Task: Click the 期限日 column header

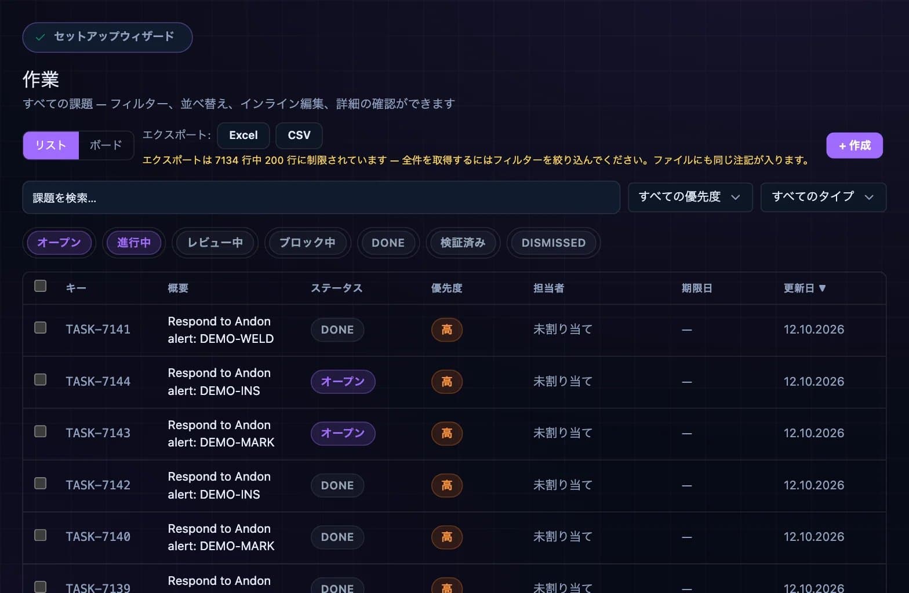Action: (x=697, y=288)
